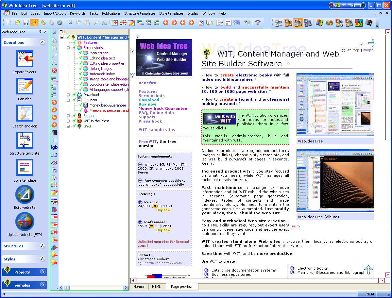Click the Save toolbar icon
This screenshot has width=392, height=298.
pos(26,23)
